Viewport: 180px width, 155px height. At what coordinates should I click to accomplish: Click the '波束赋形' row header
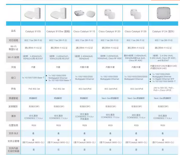(13, 107)
